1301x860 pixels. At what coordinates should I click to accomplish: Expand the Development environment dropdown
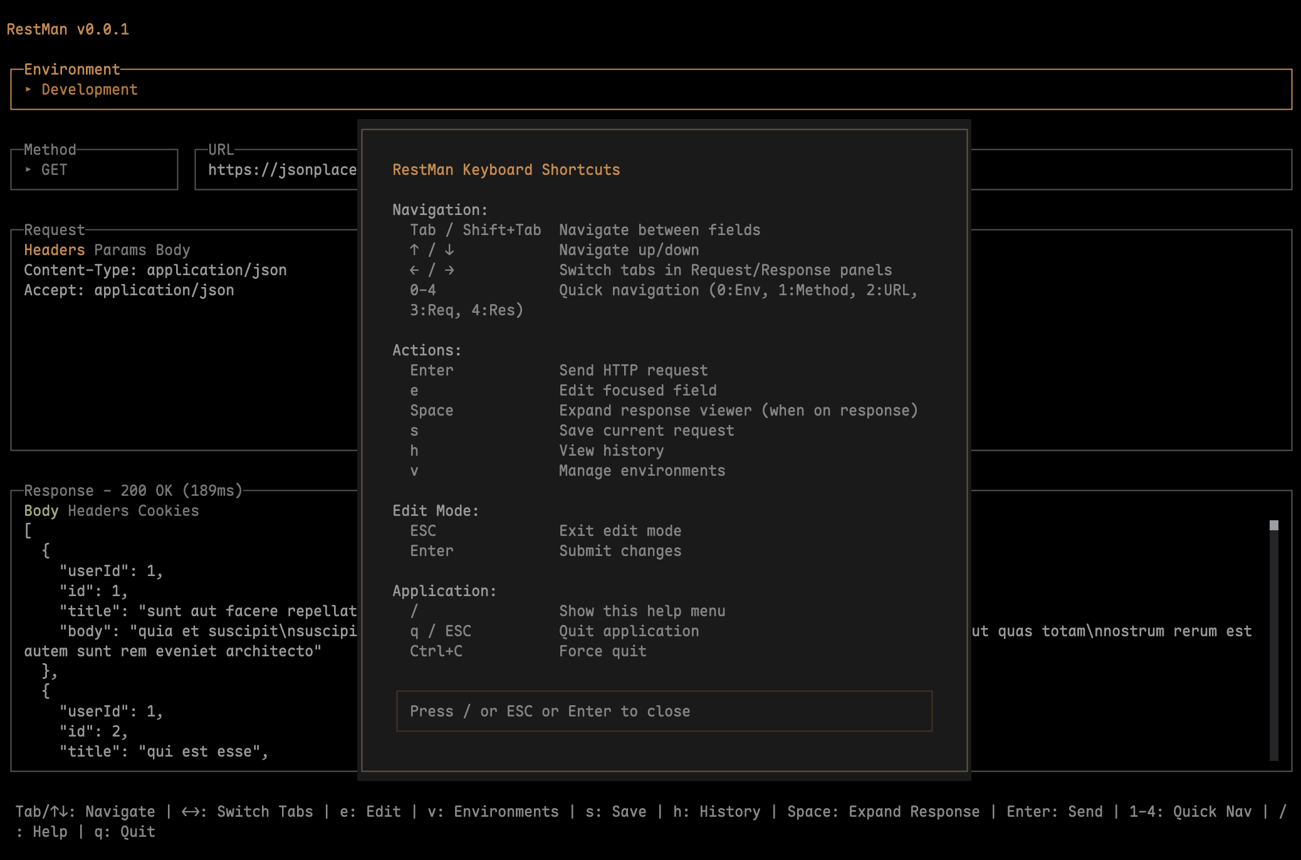pos(88,90)
